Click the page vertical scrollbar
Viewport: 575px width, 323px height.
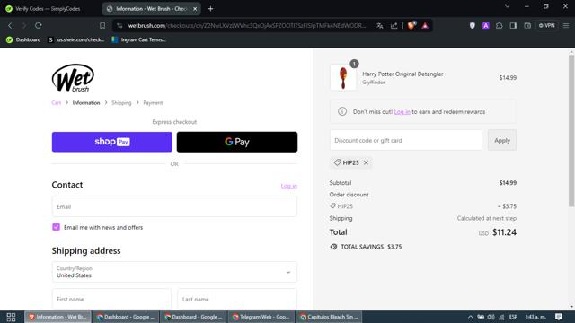pyautogui.click(x=571, y=130)
